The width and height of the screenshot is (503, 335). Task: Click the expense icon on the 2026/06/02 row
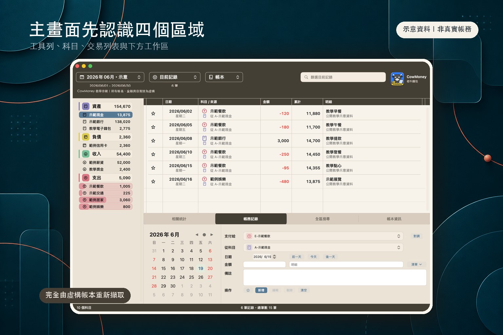click(x=204, y=111)
